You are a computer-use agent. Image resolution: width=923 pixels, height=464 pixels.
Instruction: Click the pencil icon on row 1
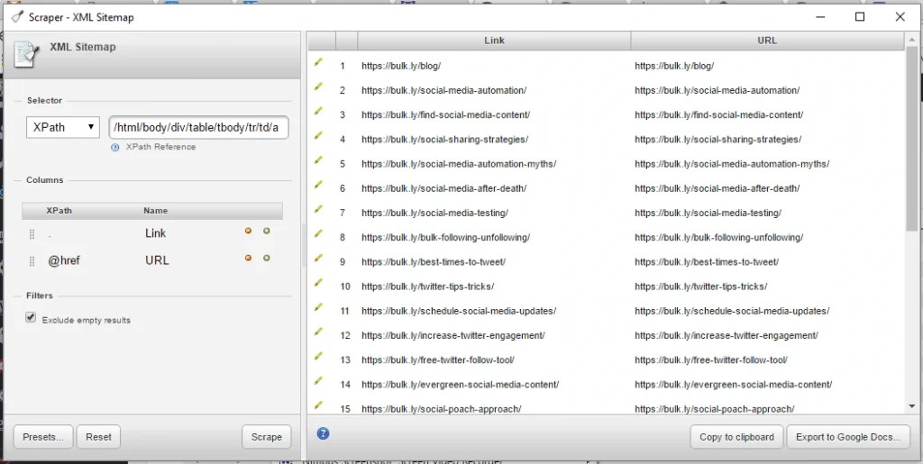[318, 63]
